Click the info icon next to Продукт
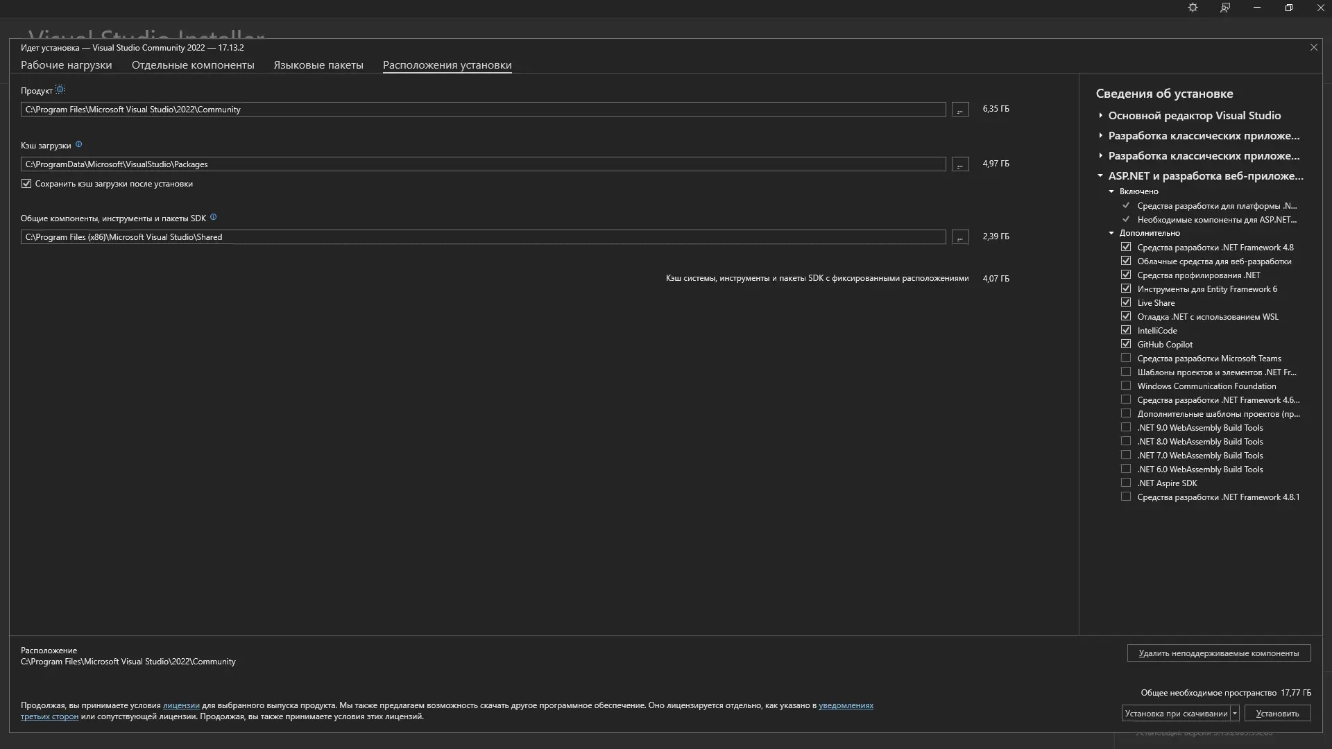 pos(60,89)
